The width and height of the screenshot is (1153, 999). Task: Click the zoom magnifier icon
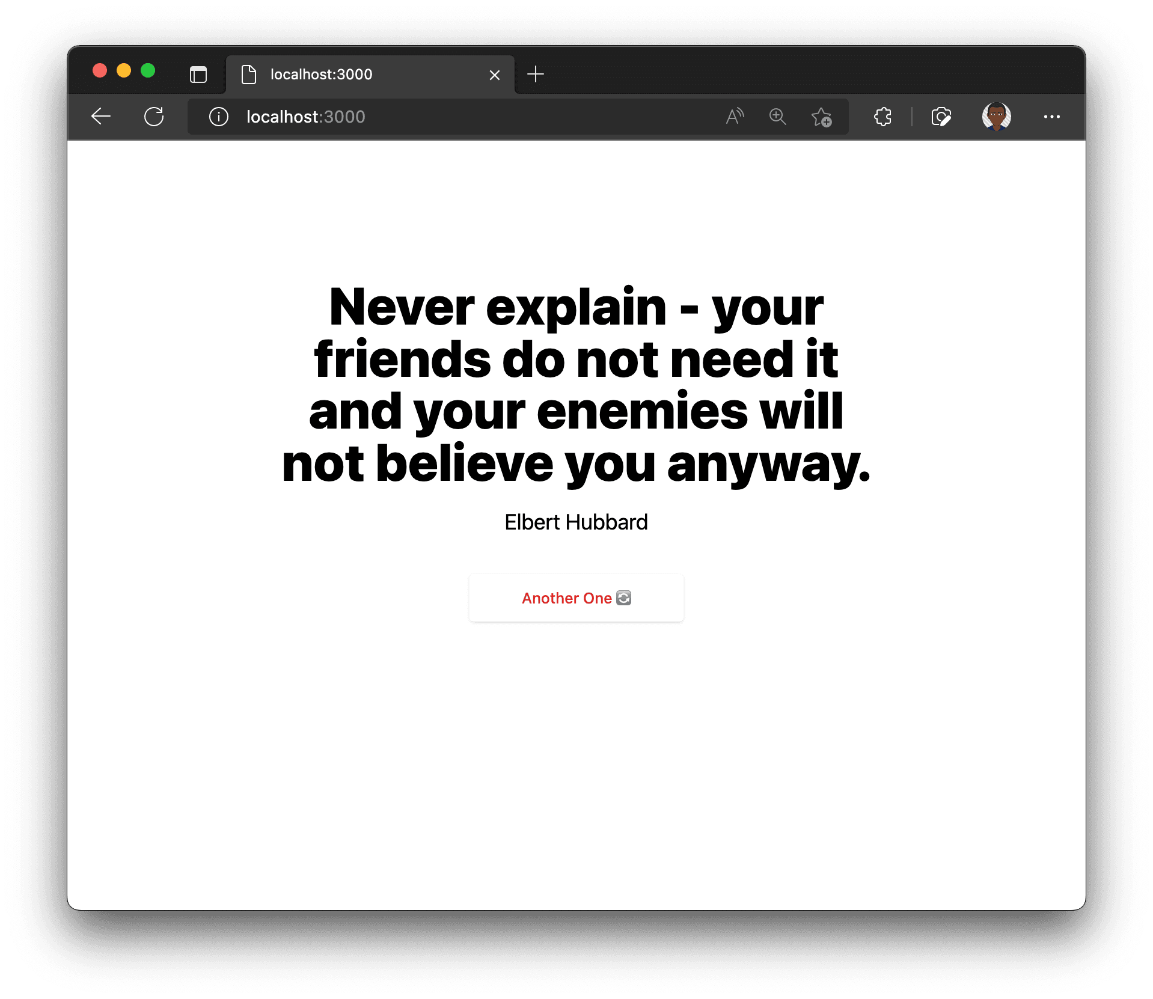777,117
